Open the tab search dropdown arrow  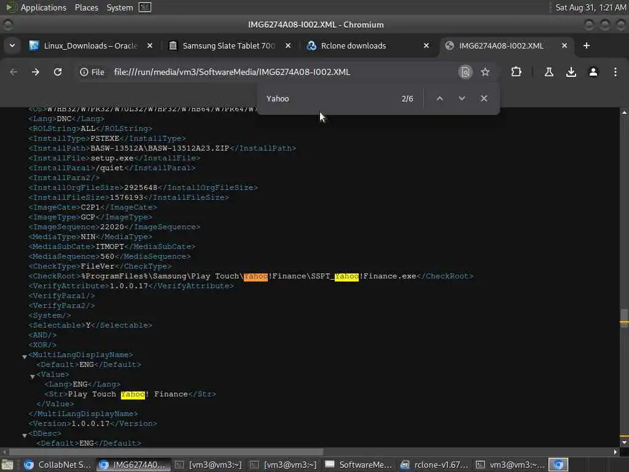pos(12,45)
